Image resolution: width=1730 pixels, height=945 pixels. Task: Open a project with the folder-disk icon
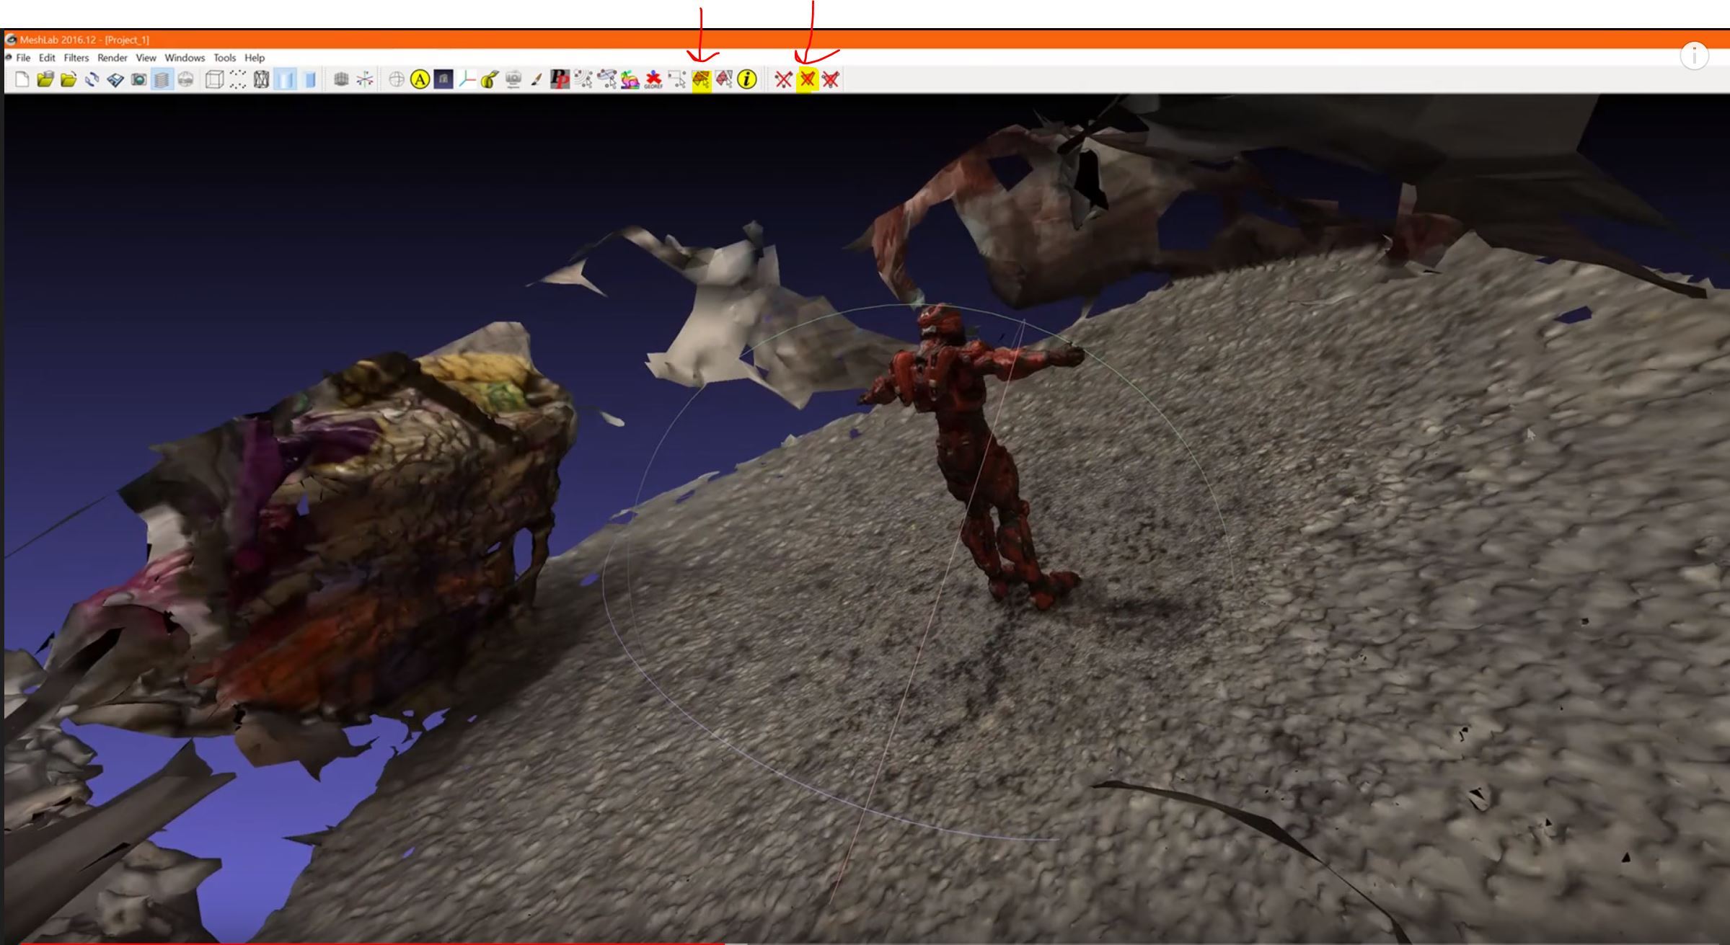tap(45, 79)
